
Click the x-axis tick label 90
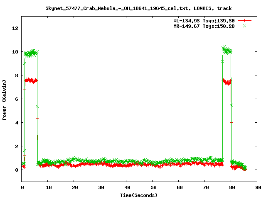(258, 187)
